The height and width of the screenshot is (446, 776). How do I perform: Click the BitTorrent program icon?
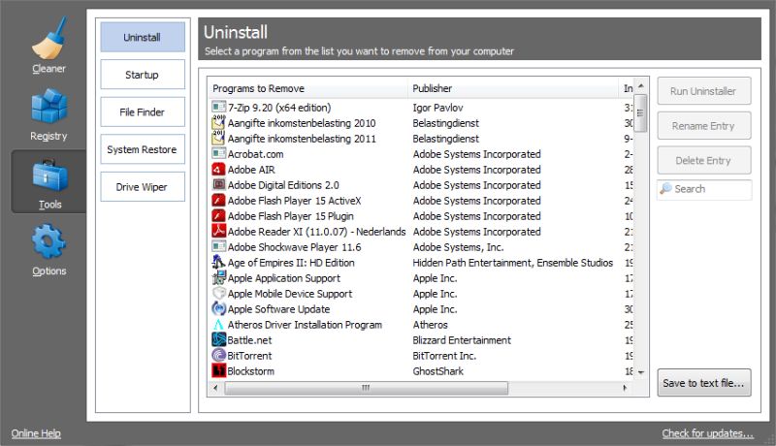click(219, 355)
